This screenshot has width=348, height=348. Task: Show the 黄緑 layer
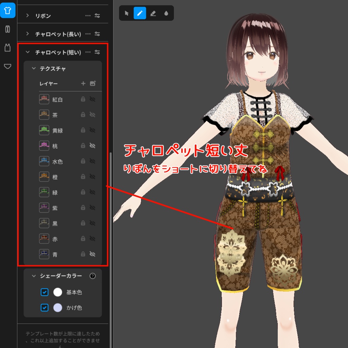pyautogui.click(x=92, y=130)
